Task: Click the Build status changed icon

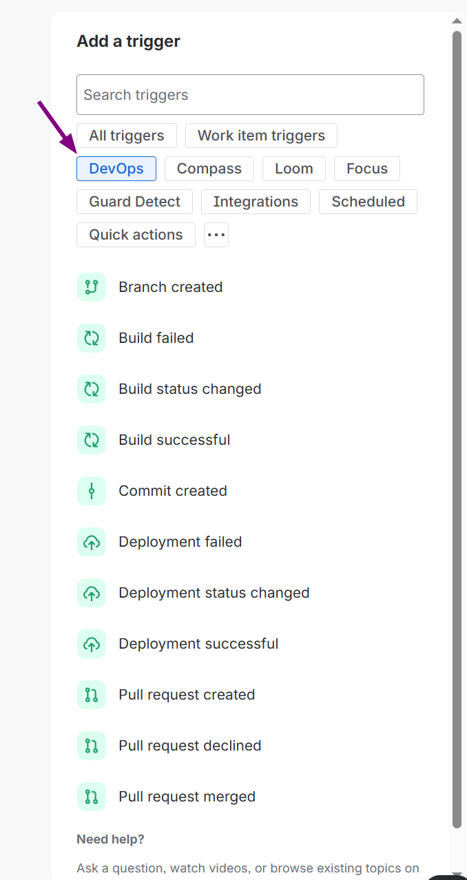Action: 92,389
